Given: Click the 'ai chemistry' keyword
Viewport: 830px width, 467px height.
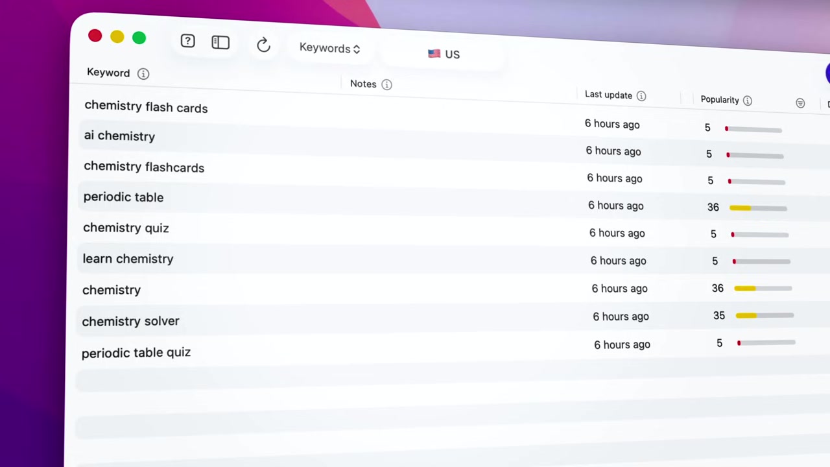Looking at the screenshot, I should [x=119, y=136].
